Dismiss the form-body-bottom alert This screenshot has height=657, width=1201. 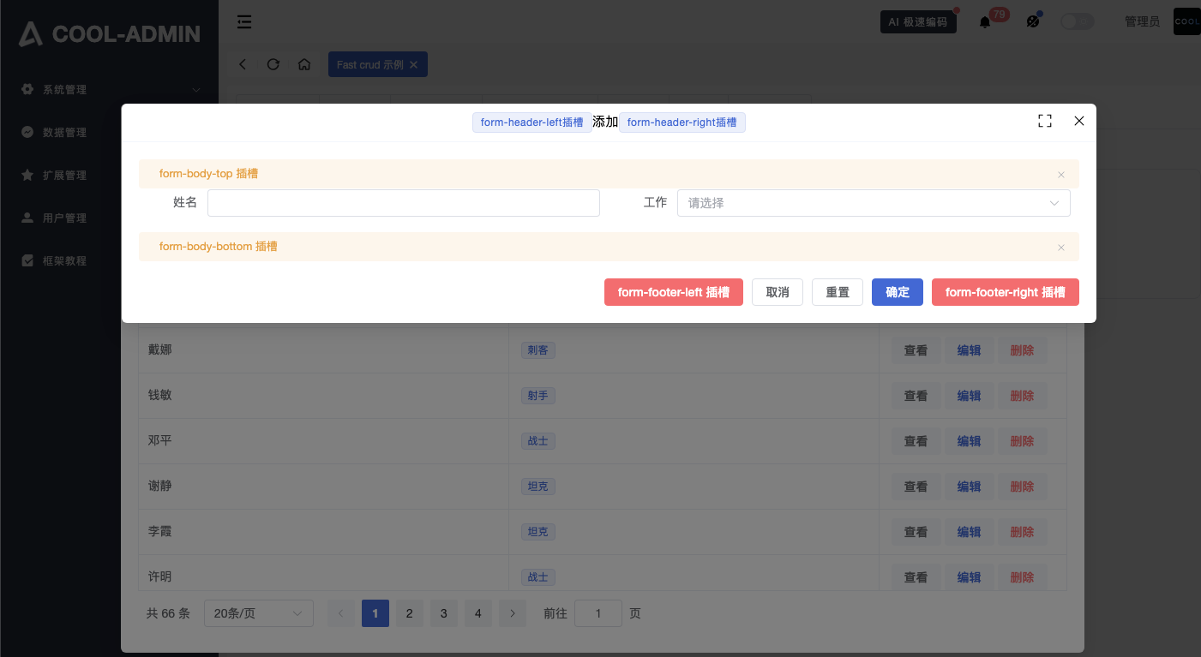1061,248
